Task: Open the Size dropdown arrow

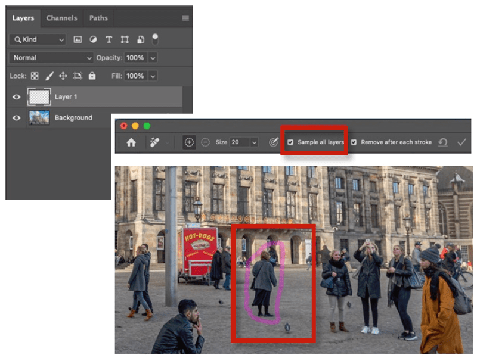Action: pos(254,142)
